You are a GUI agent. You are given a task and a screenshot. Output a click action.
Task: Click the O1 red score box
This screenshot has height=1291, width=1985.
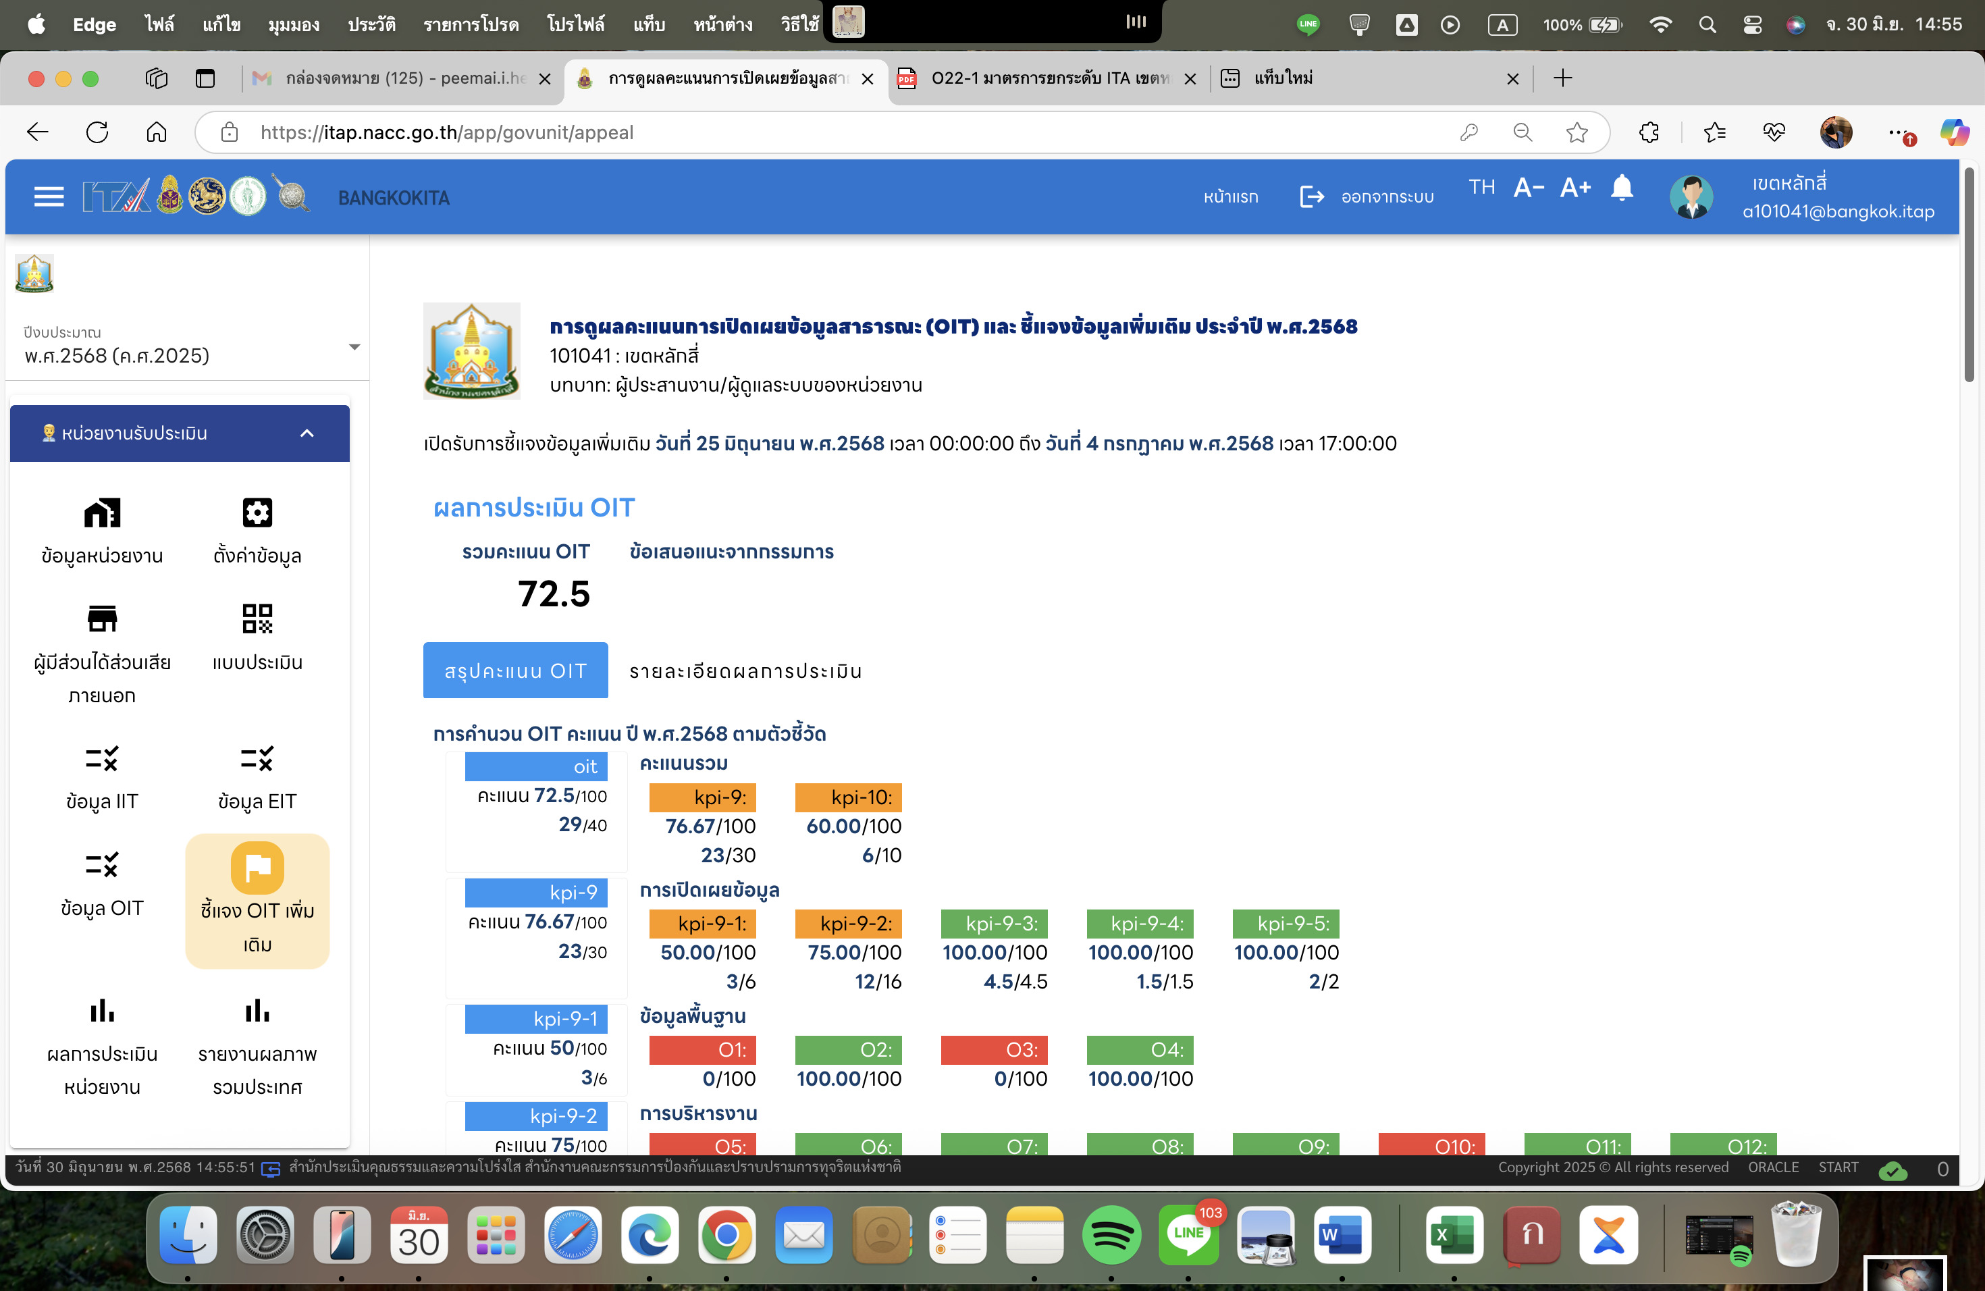pyautogui.click(x=703, y=1049)
